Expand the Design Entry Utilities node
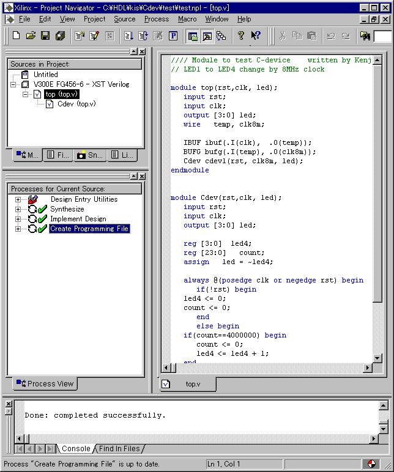This screenshot has height=472, width=394. (x=18, y=199)
